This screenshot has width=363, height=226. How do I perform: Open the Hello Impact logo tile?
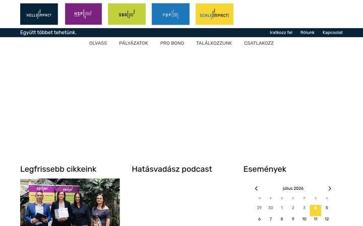click(x=39, y=14)
